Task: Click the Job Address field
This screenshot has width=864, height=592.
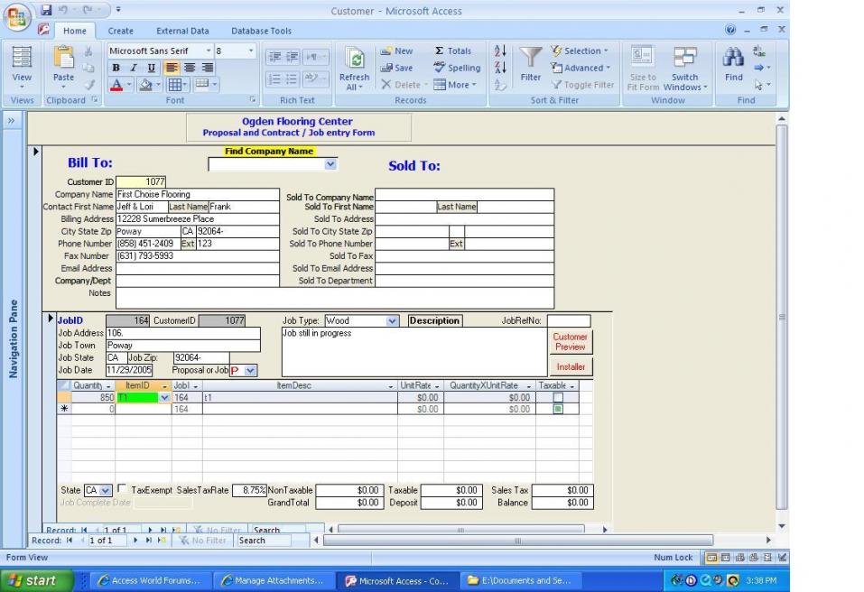Action: pos(183,333)
